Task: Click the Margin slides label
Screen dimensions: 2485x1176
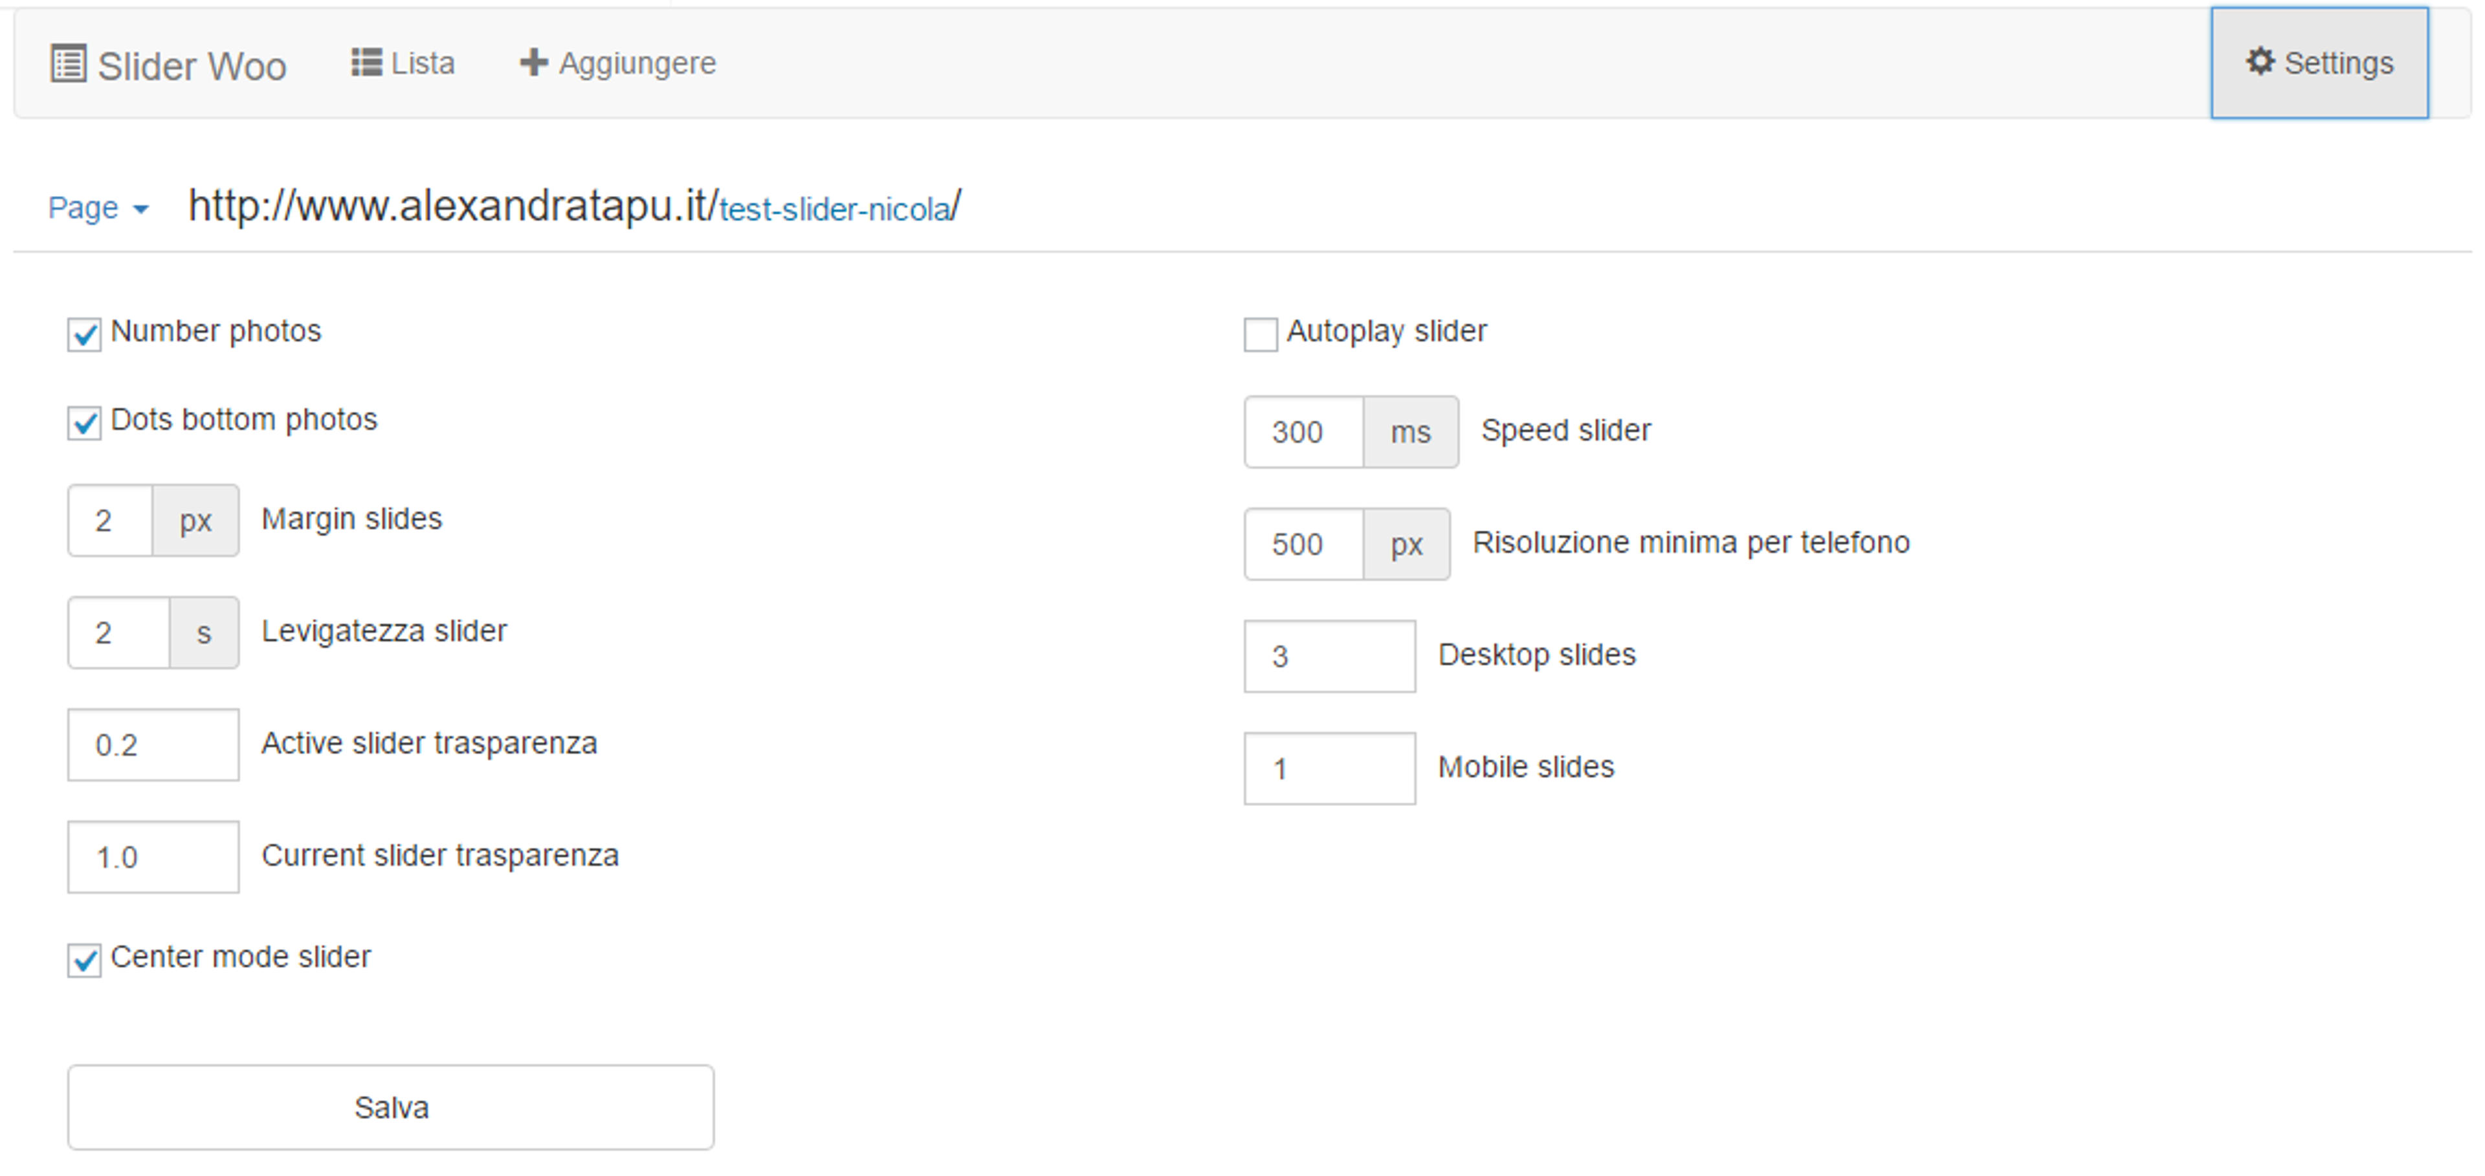Action: (x=352, y=519)
